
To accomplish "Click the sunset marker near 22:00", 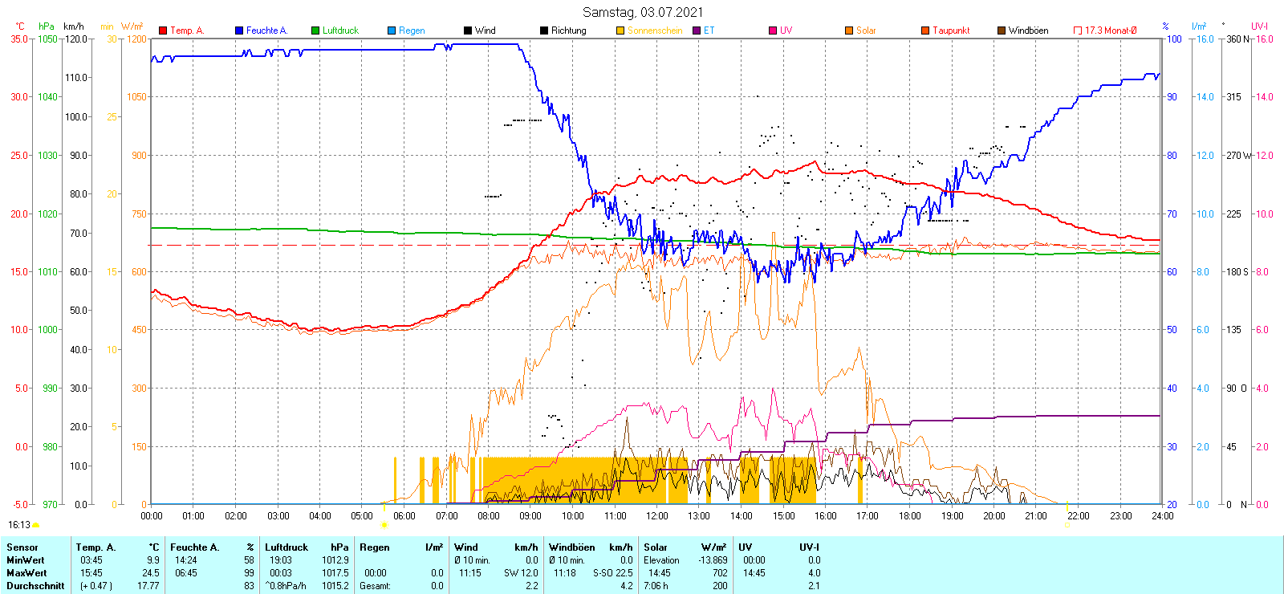I will click(1067, 525).
